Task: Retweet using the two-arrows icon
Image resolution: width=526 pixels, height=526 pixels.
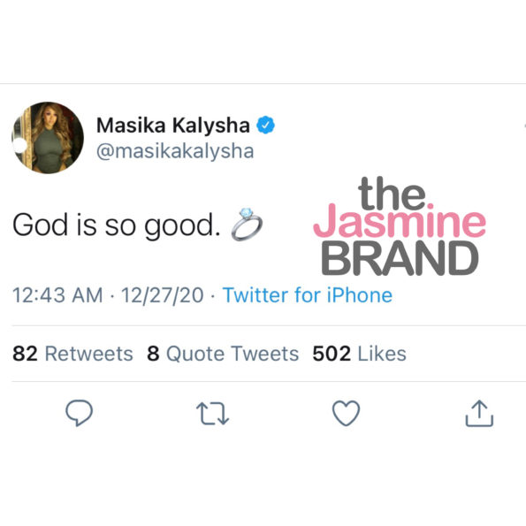Action: tap(212, 414)
